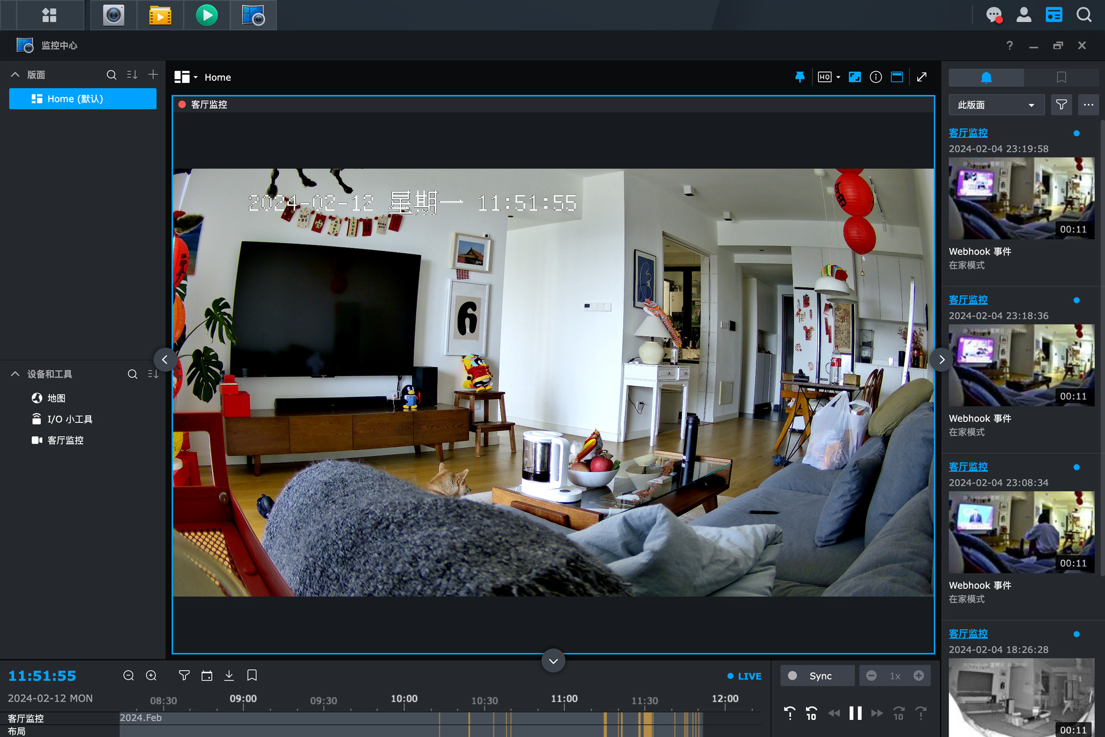The width and height of the screenshot is (1105, 737).
Task: Pin the layout toolbar
Action: 799,77
